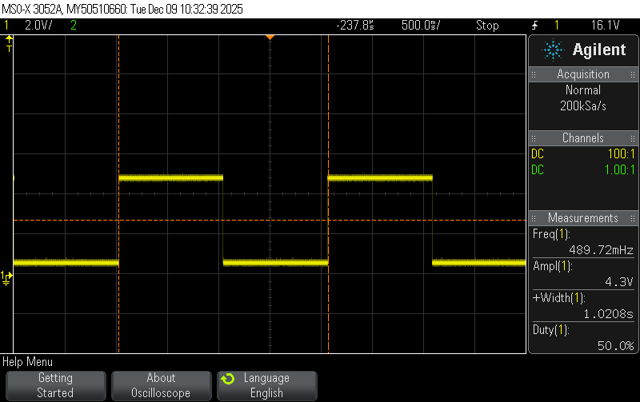
Task: Click the 50.0% duty cycle value
Action: click(x=615, y=346)
